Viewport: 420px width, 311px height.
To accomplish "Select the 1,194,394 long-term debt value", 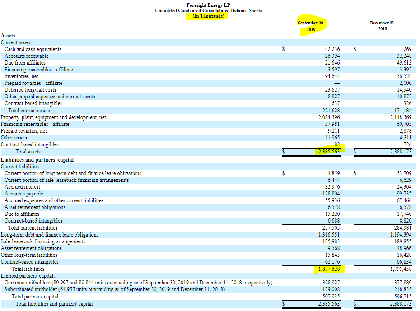I will pos(401,235).
